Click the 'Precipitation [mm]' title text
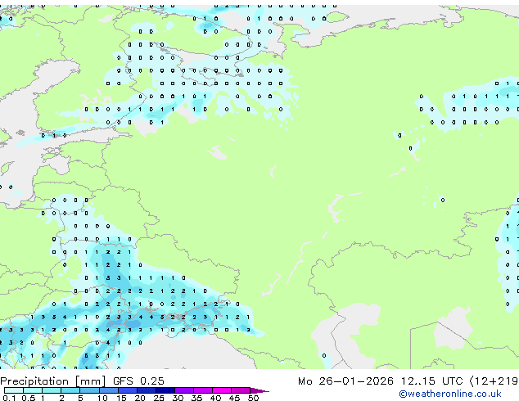The image size is (519, 401). (53, 381)
